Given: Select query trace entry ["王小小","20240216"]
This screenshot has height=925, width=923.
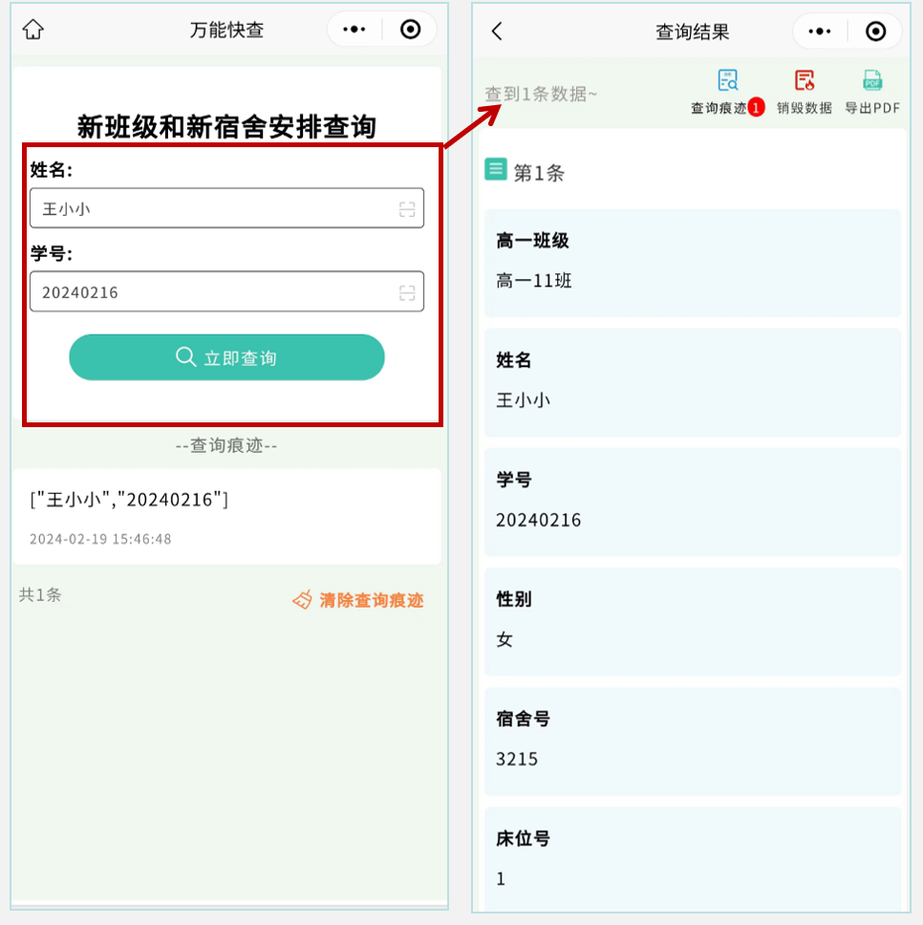Looking at the screenshot, I should pos(129,500).
